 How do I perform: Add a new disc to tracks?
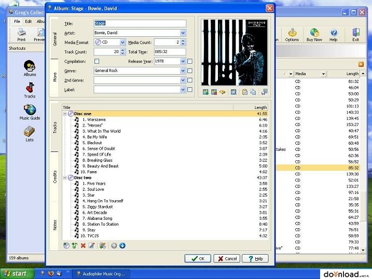66,246
